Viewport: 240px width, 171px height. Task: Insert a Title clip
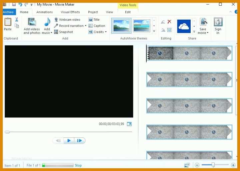coord(94,20)
